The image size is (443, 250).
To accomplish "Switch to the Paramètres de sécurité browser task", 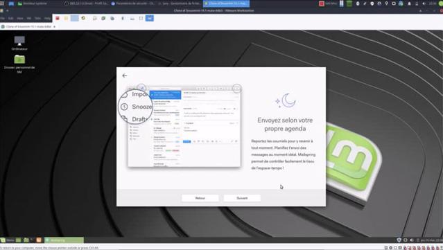I will [x=133, y=3].
